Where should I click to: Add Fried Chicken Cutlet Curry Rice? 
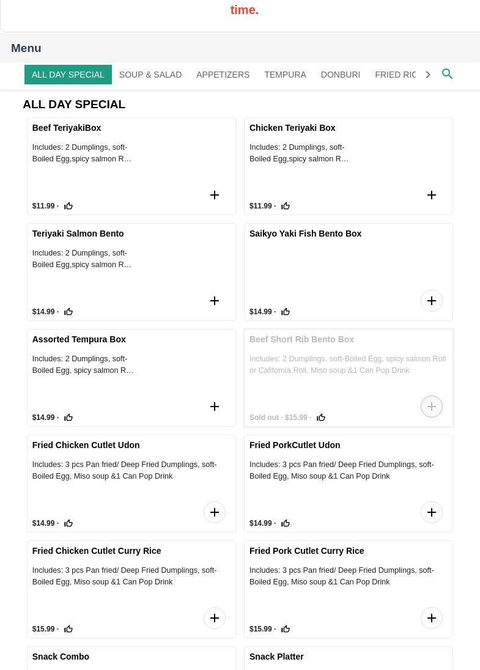pos(215,618)
